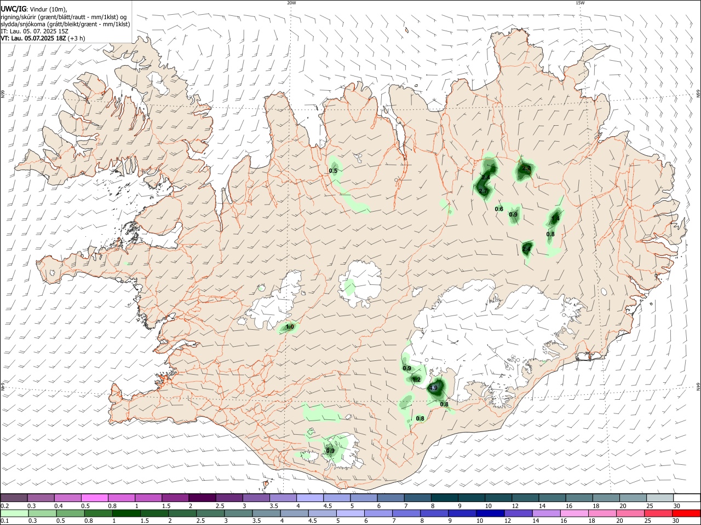
Task: Click the 20W longitude label
Action: tap(291, 3)
